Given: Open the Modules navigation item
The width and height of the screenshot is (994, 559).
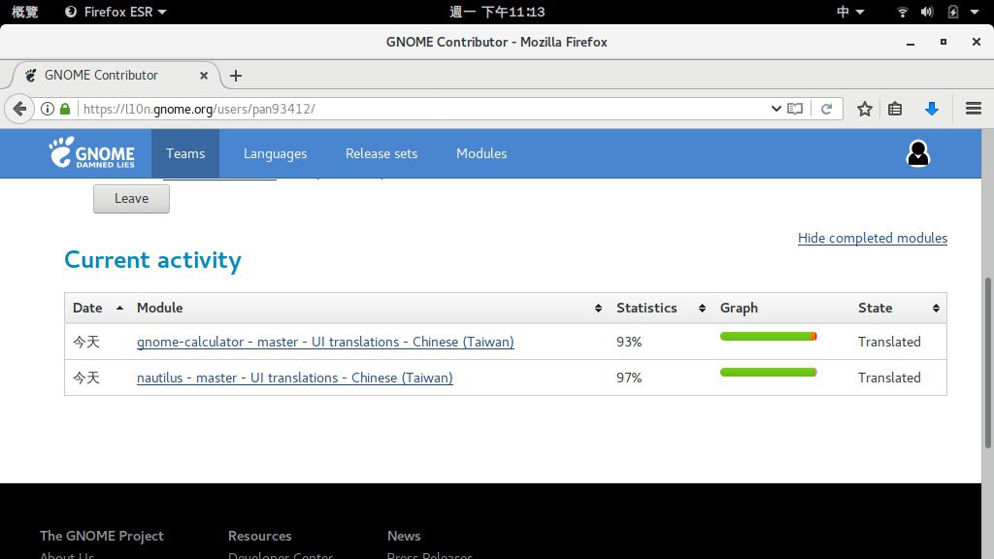Looking at the screenshot, I should click(481, 153).
